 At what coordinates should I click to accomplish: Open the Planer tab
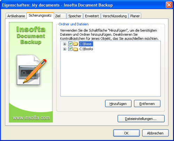[x=135, y=16]
